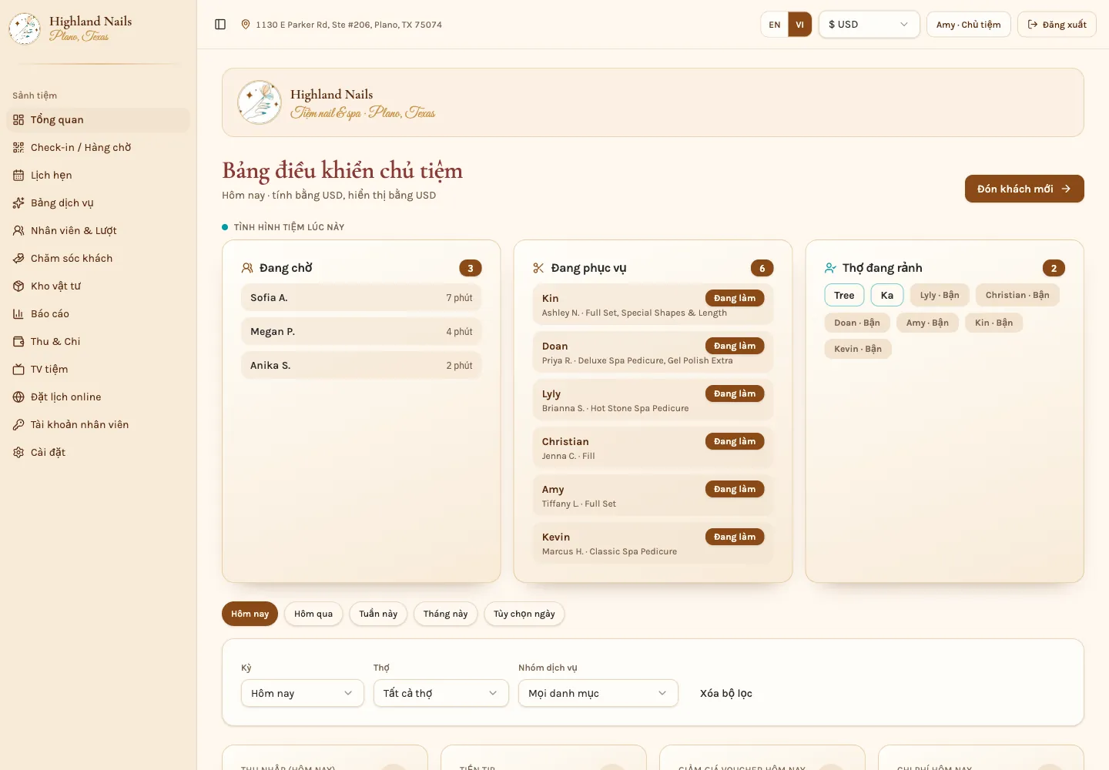
Task: Select the Hôm qua tab
Action: pos(313,614)
